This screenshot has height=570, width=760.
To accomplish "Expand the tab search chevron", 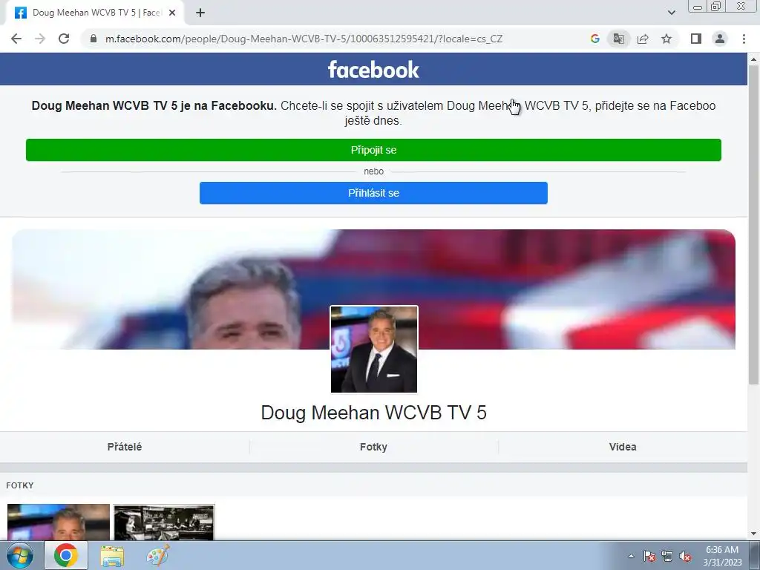I will 671,13.
